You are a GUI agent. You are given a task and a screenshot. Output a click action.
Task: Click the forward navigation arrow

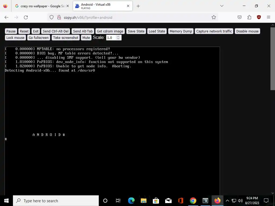point(16,17)
